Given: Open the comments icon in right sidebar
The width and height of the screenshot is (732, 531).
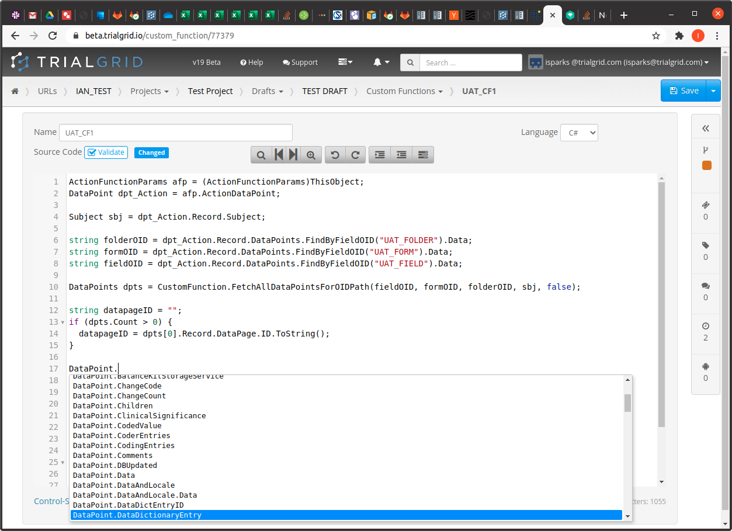Looking at the screenshot, I should pyautogui.click(x=705, y=286).
